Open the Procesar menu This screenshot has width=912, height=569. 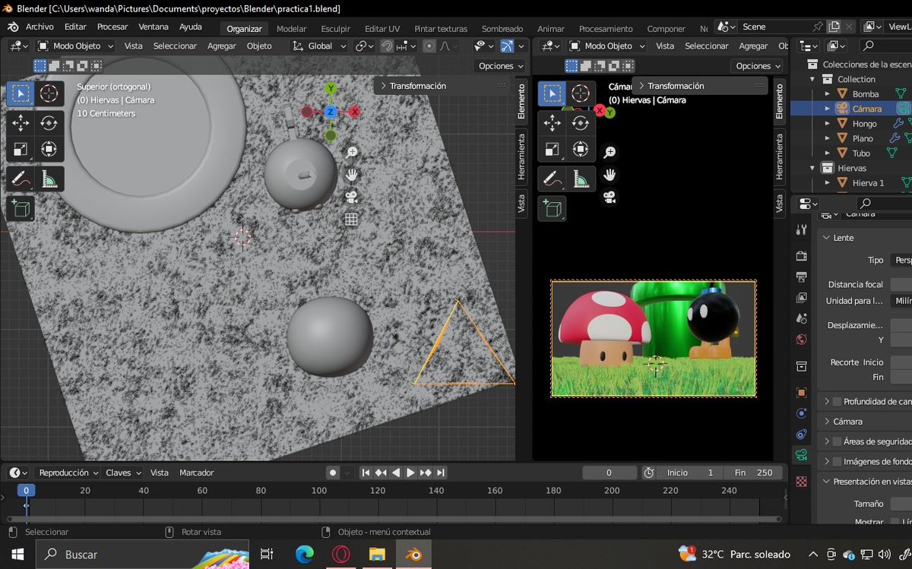[112, 27]
